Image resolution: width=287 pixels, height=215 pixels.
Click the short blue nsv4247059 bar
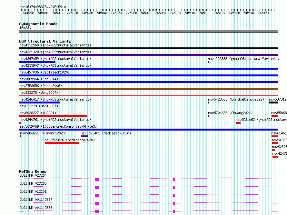tap(37, 62)
